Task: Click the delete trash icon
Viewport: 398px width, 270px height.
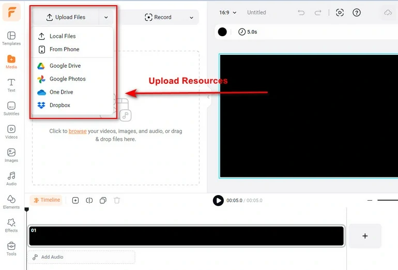Action: click(117, 200)
